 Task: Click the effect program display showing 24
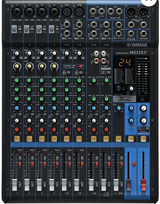(125, 62)
